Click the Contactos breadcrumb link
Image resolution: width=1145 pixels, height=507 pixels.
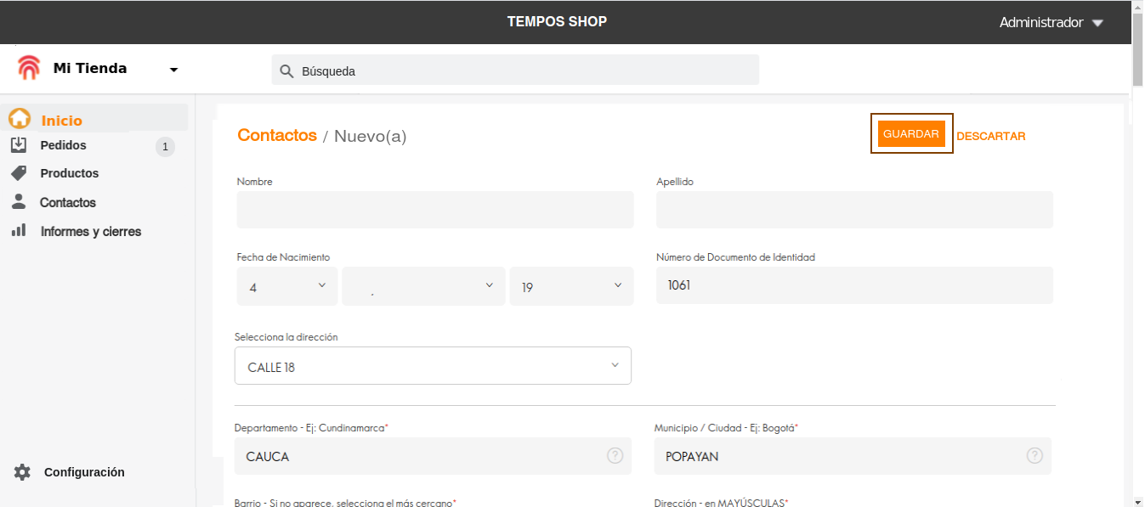(276, 135)
